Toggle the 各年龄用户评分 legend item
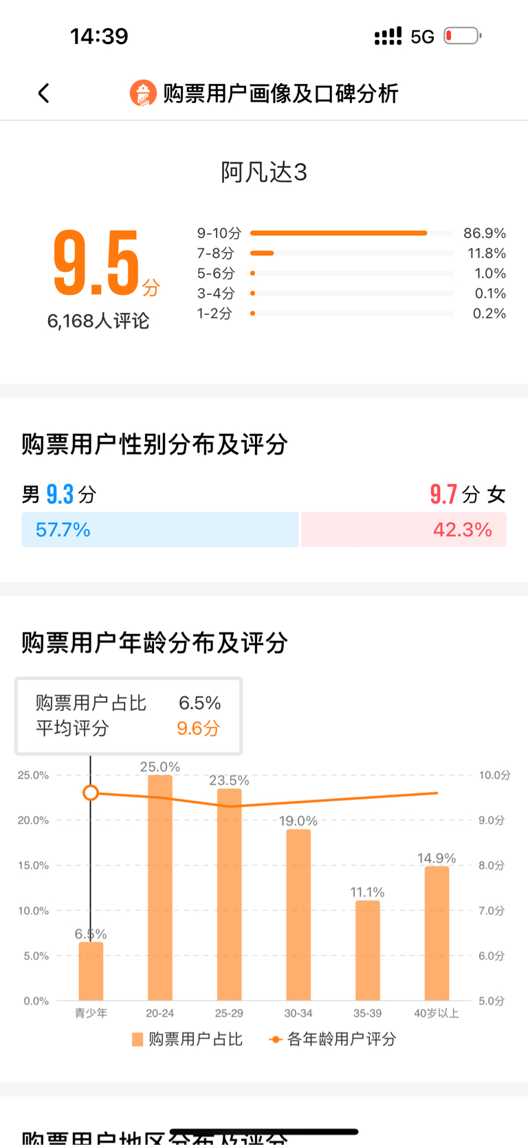The height and width of the screenshot is (1145, 528). (332, 1039)
